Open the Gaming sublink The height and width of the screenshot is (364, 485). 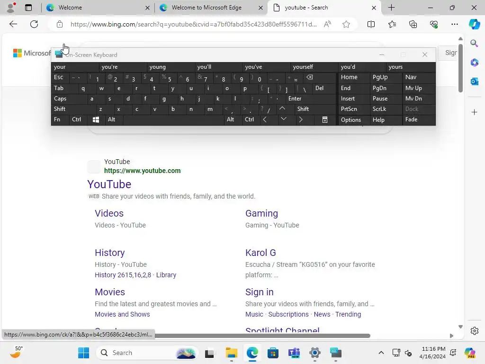261,213
